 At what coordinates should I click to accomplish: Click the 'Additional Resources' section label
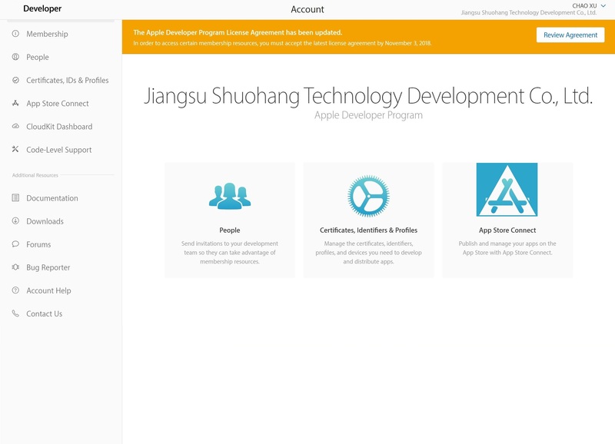(35, 175)
